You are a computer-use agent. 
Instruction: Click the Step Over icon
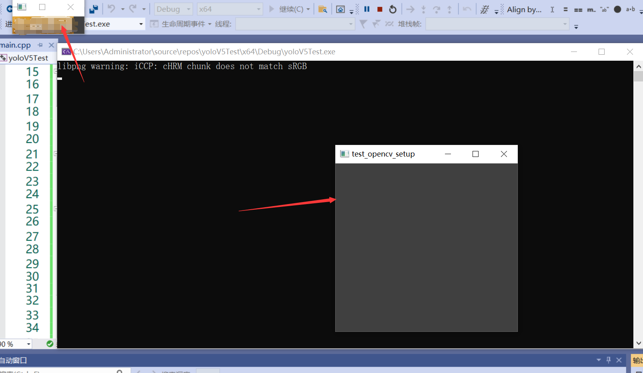pyautogui.click(x=437, y=9)
